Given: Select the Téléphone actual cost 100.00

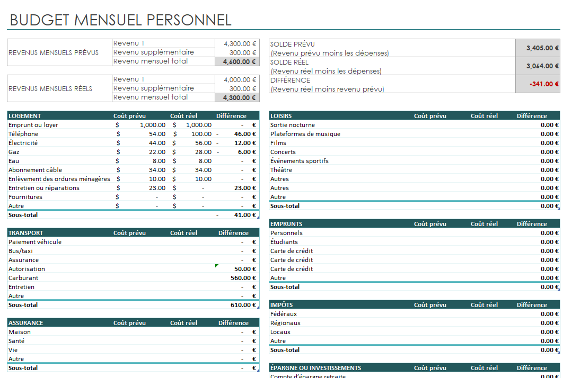Looking at the screenshot, I should point(201,134).
